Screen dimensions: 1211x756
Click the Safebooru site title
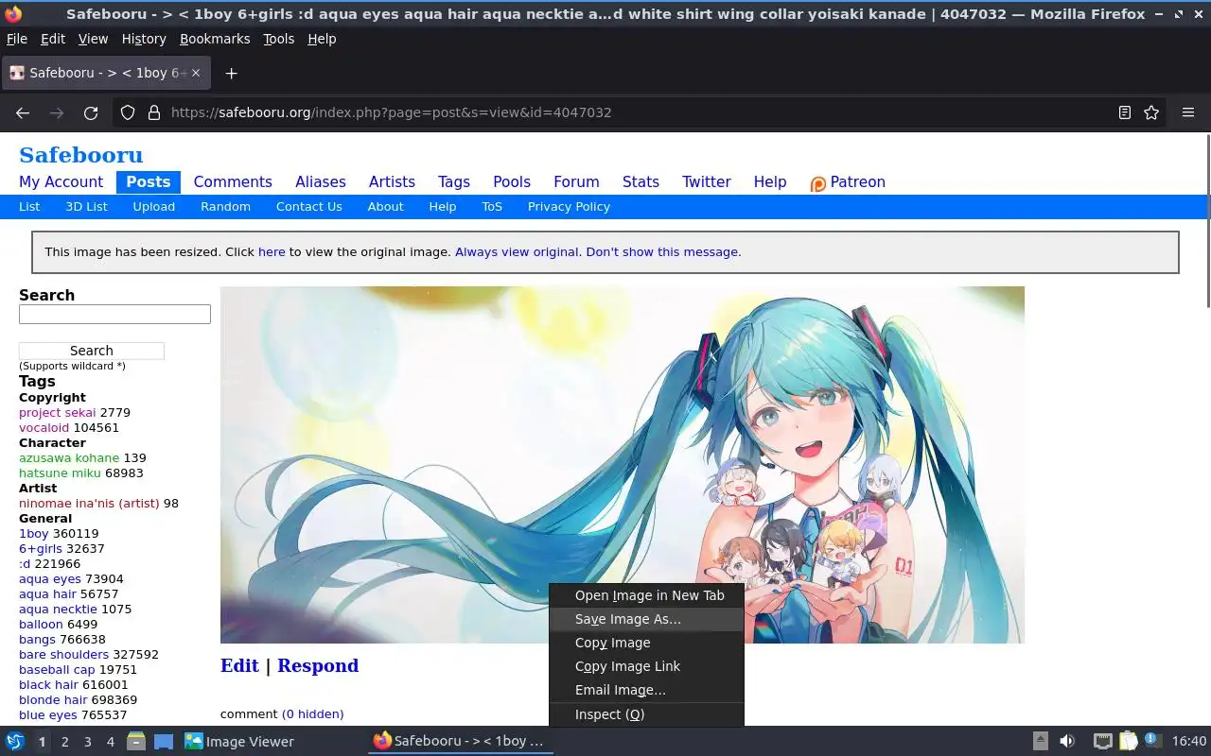click(81, 155)
